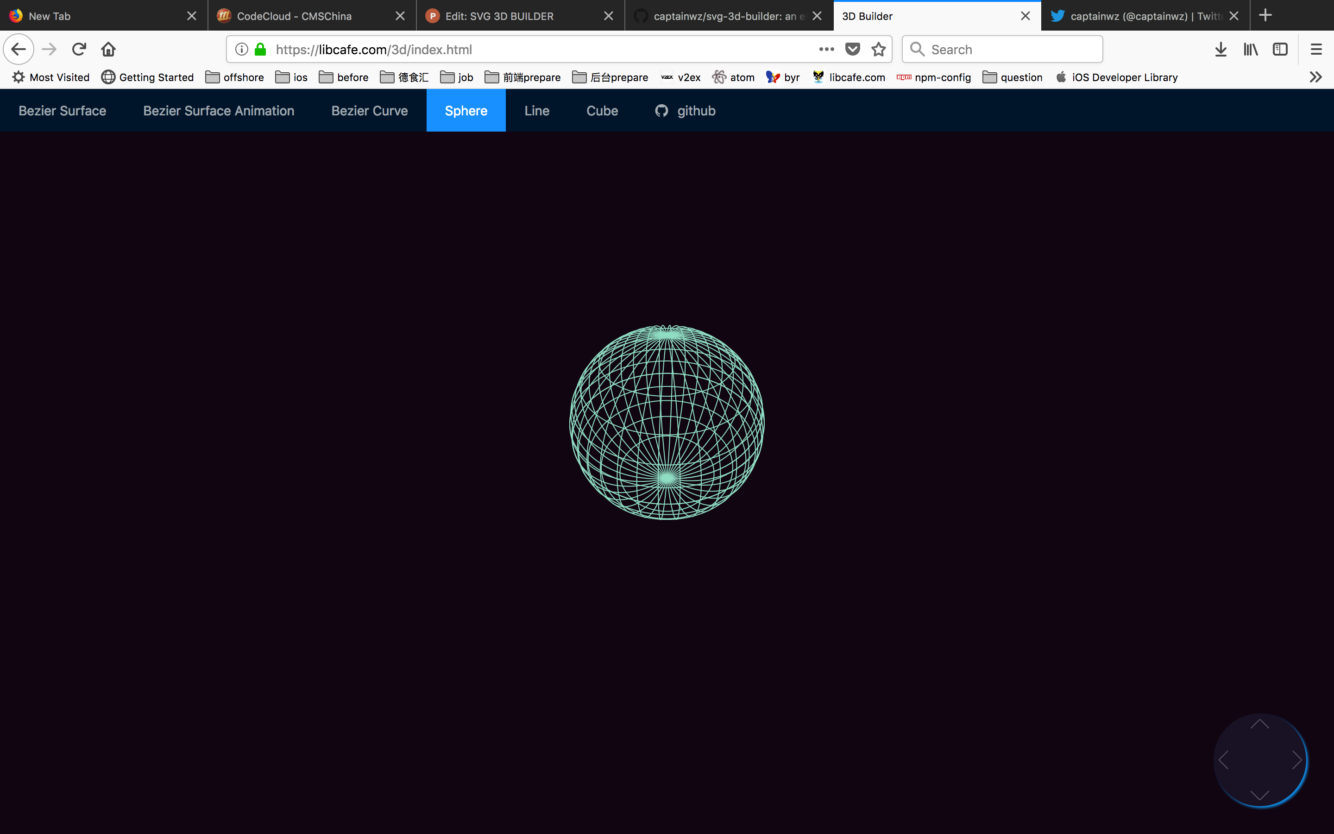Expand the bookmarks overflow chevron

1316,77
